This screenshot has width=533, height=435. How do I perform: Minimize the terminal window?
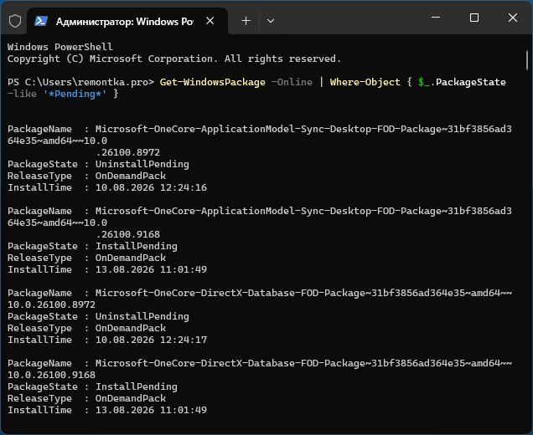pyautogui.click(x=436, y=18)
